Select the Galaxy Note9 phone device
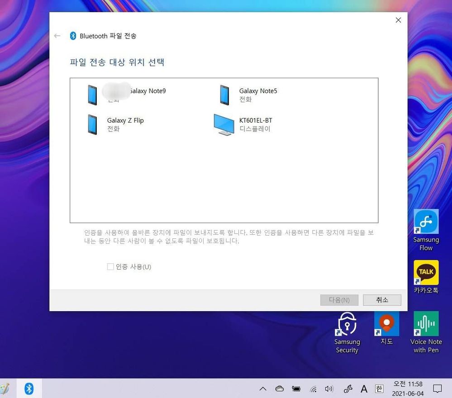This screenshot has width=452, height=398. (x=127, y=95)
